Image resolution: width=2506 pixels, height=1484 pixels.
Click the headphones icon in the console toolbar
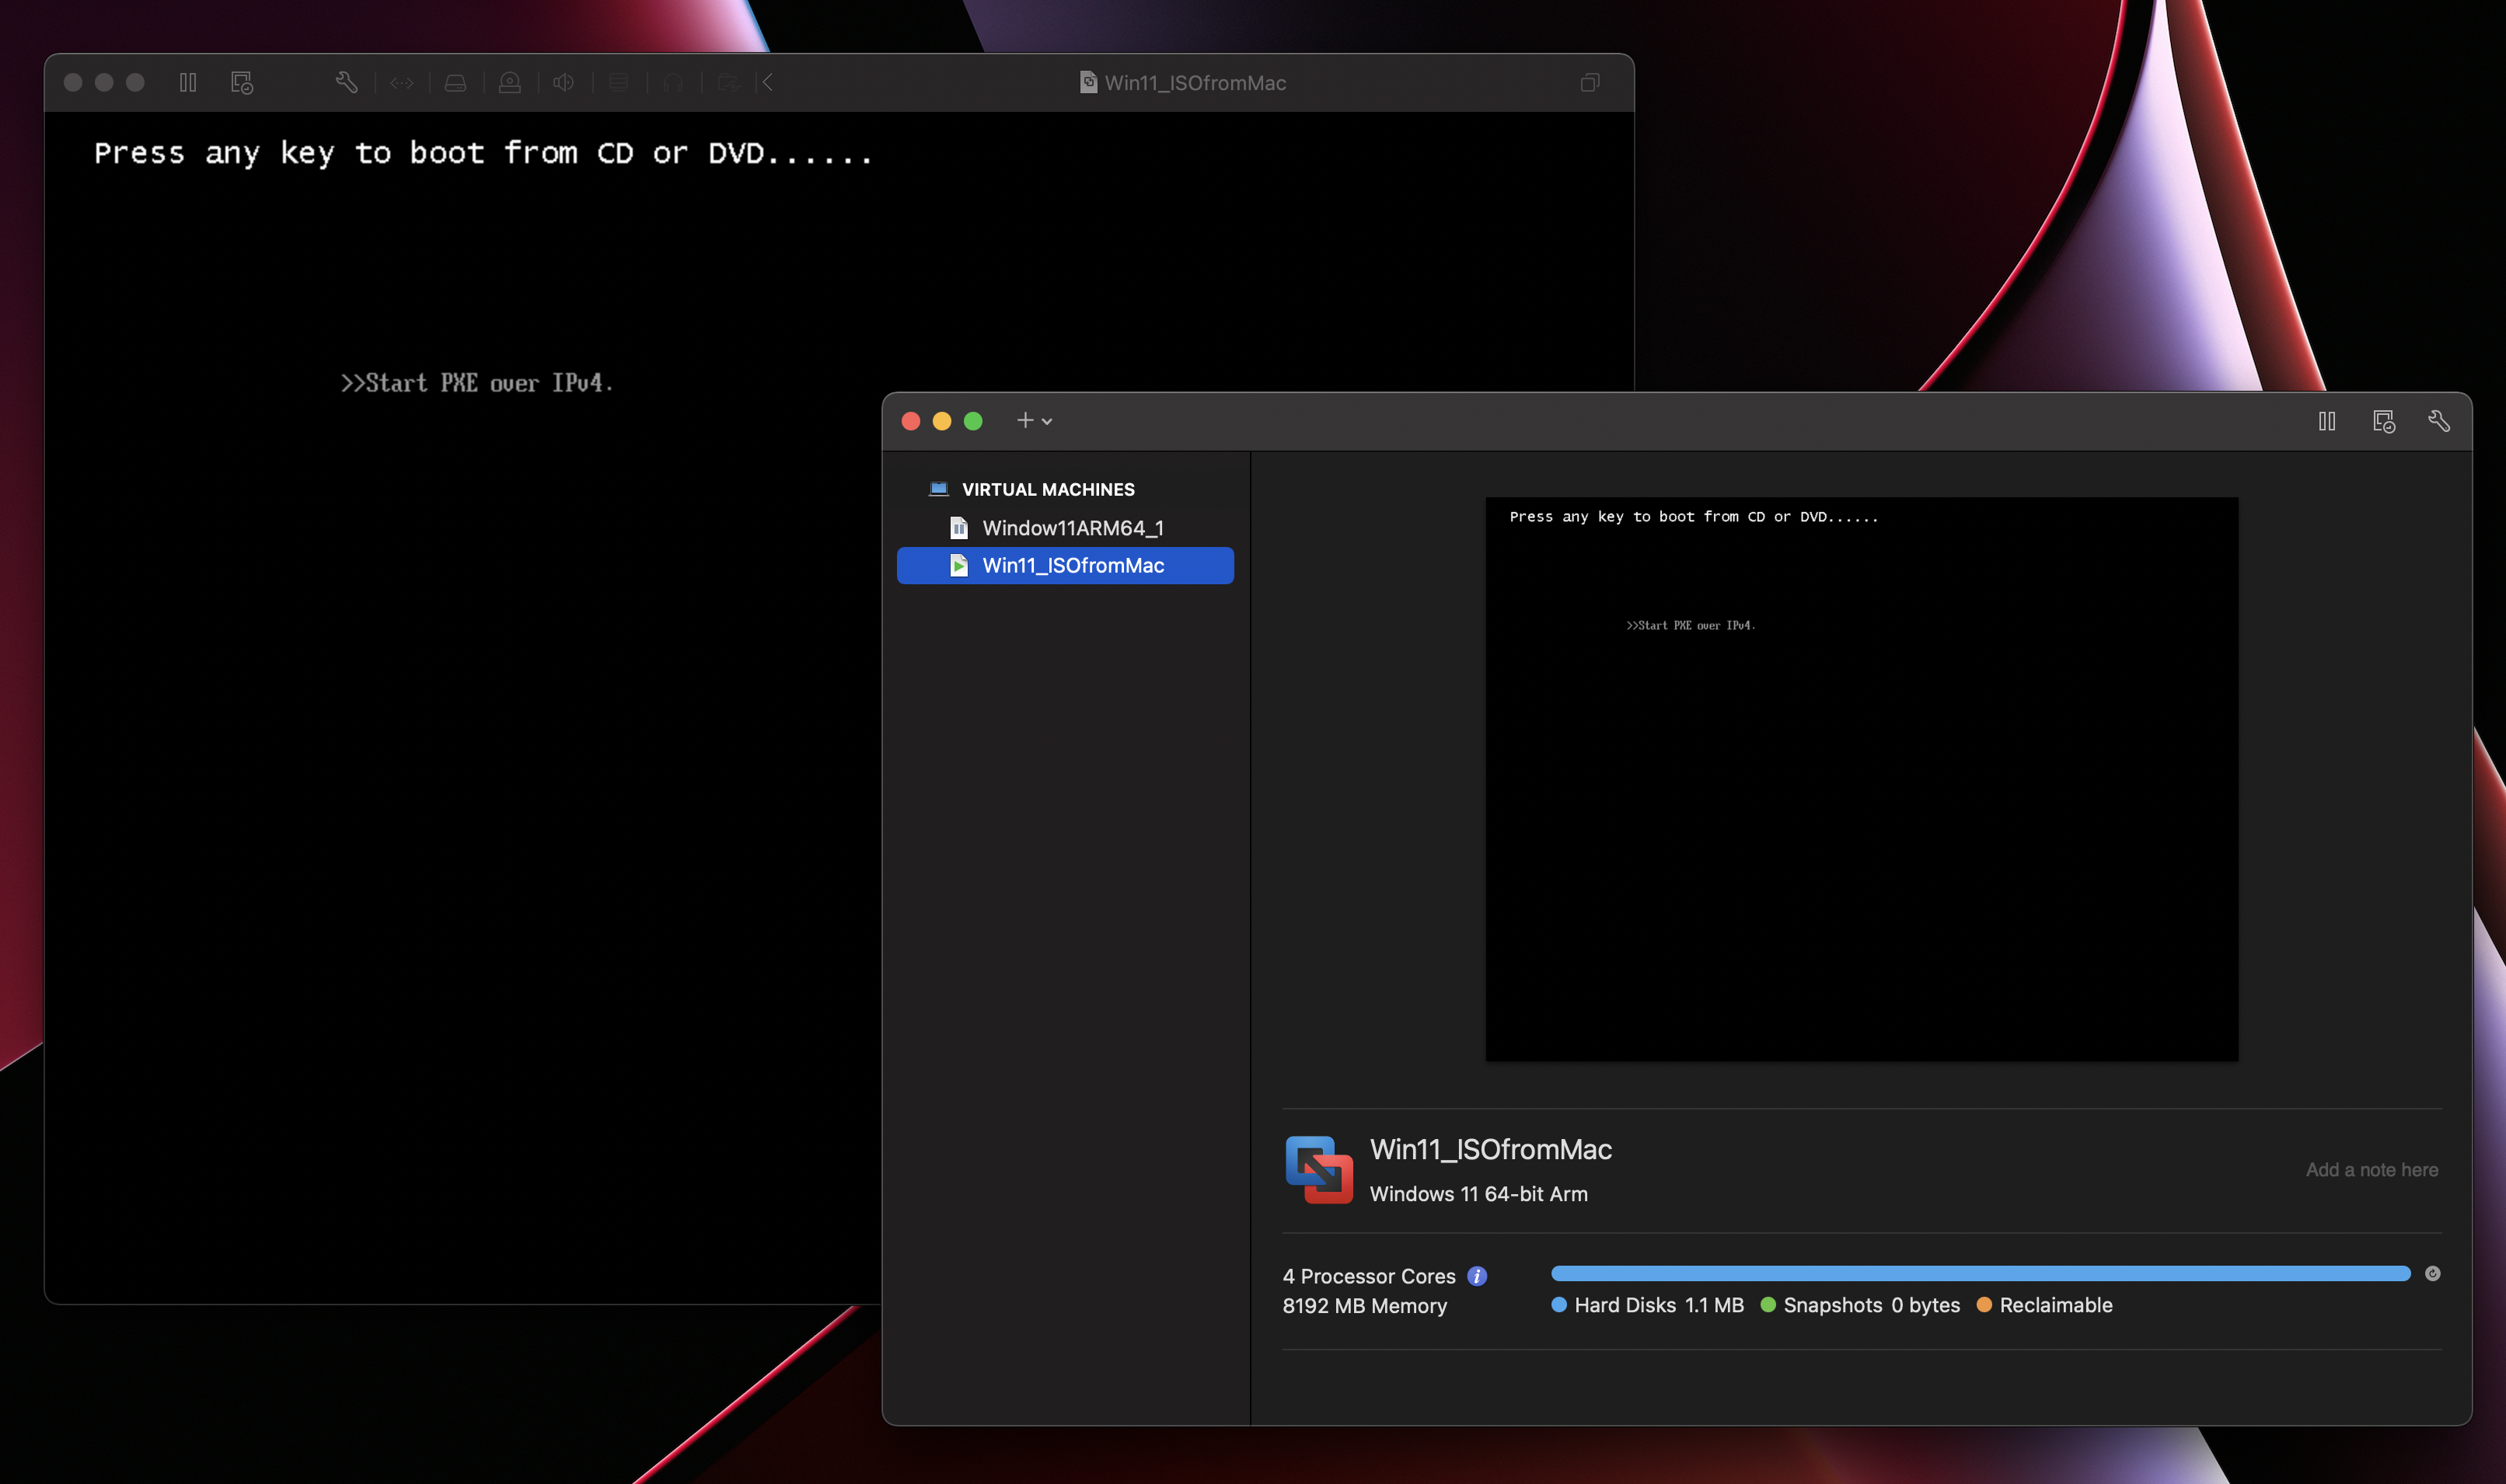pos(673,83)
